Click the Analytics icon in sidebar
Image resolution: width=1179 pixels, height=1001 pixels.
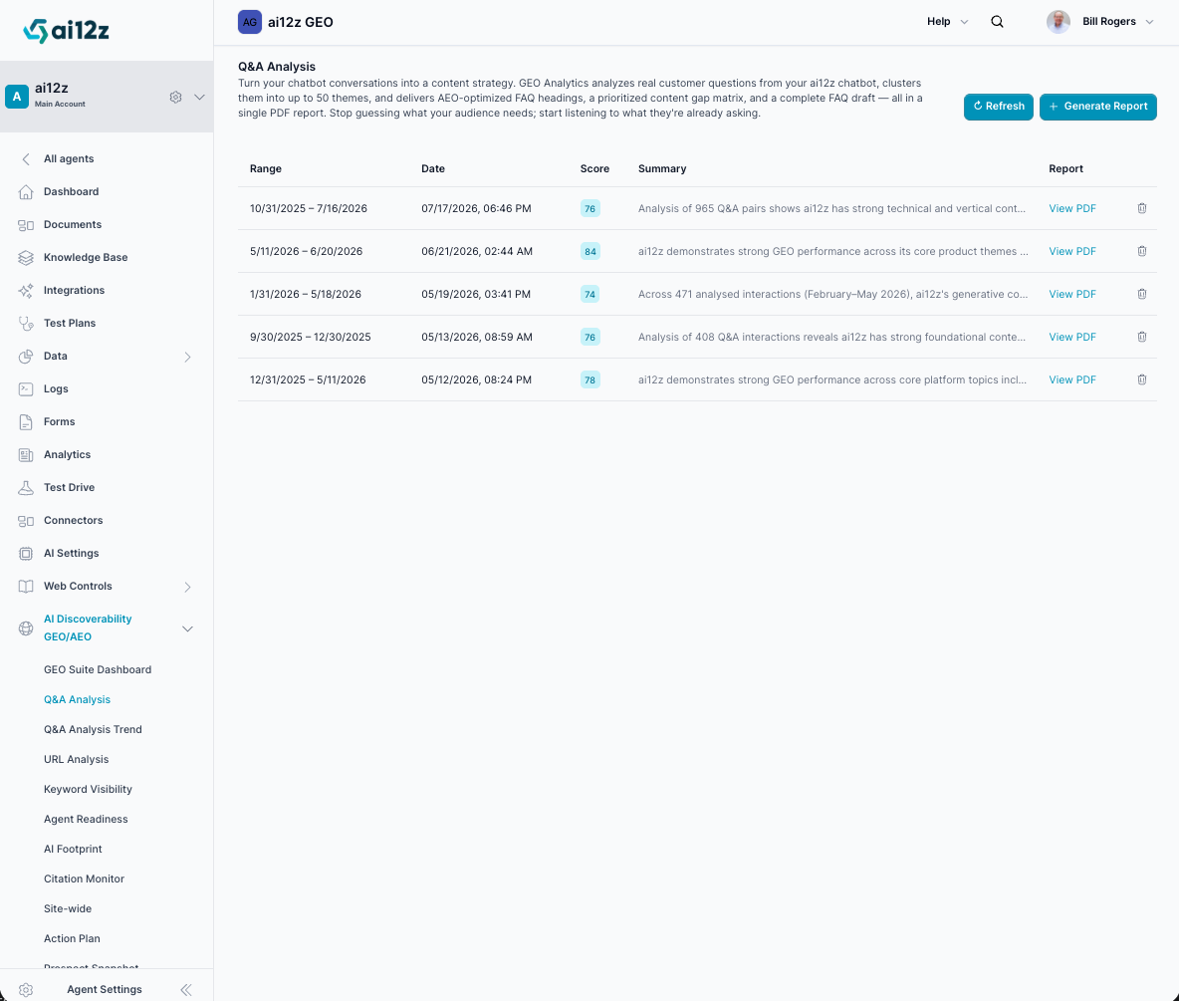(x=26, y=455)
